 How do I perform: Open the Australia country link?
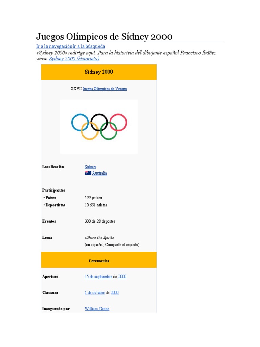tap(100, 173)
